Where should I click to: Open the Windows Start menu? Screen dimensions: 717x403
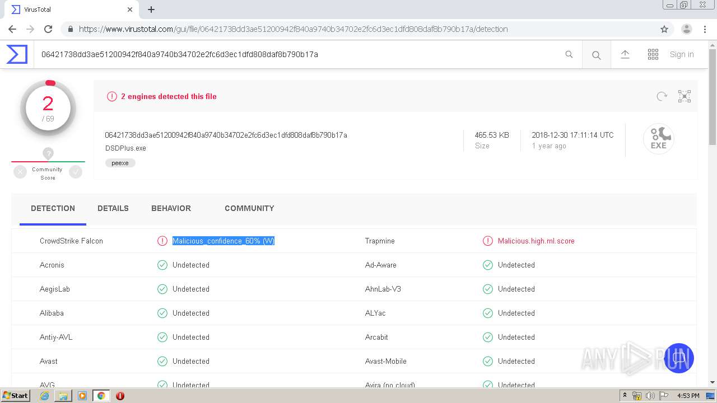click(x=16, y=396)
